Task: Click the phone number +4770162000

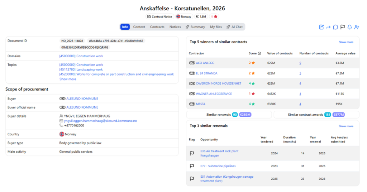Action: 74,126
